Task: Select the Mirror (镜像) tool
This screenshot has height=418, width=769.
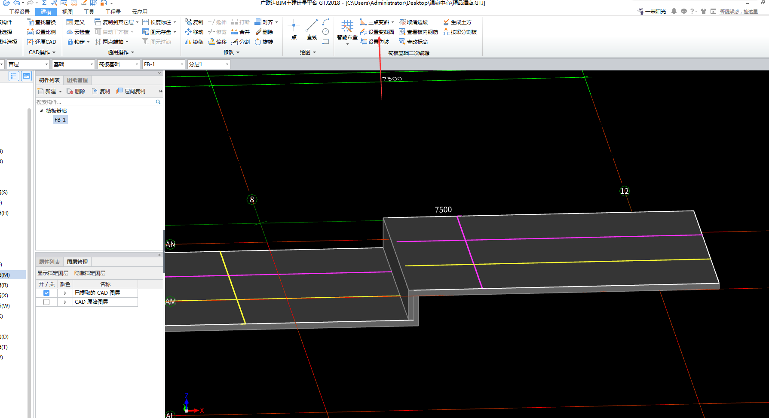Action: (194, 42)
